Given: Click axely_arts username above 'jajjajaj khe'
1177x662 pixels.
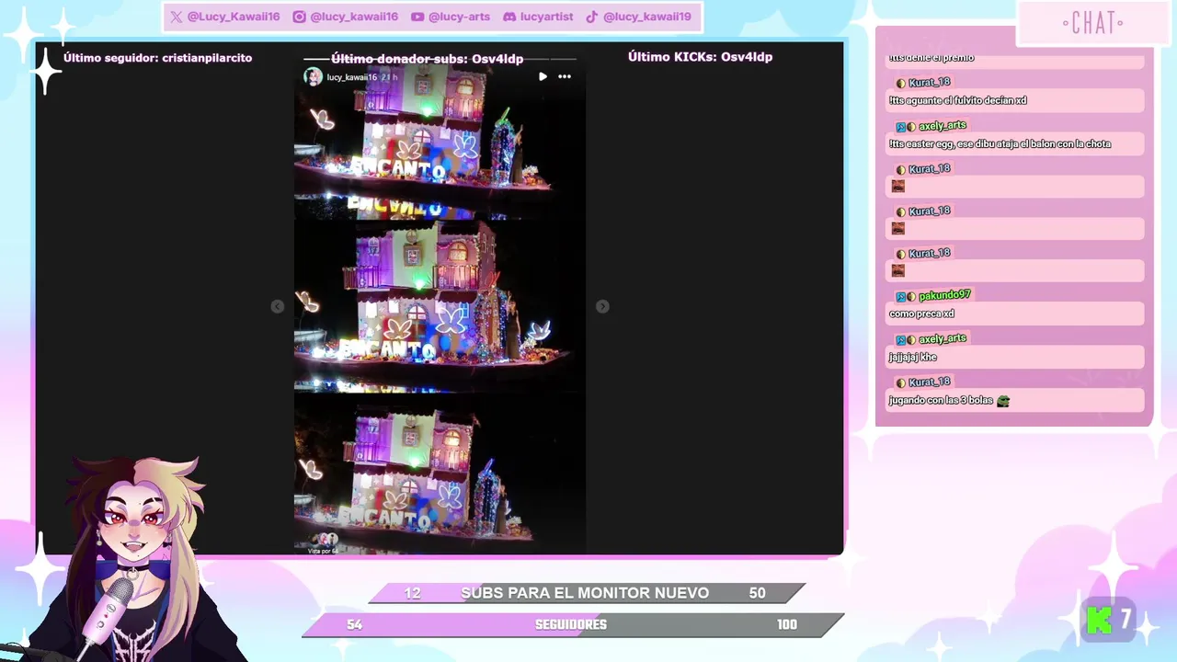Looking at the screenshot, I should [942, 338].
